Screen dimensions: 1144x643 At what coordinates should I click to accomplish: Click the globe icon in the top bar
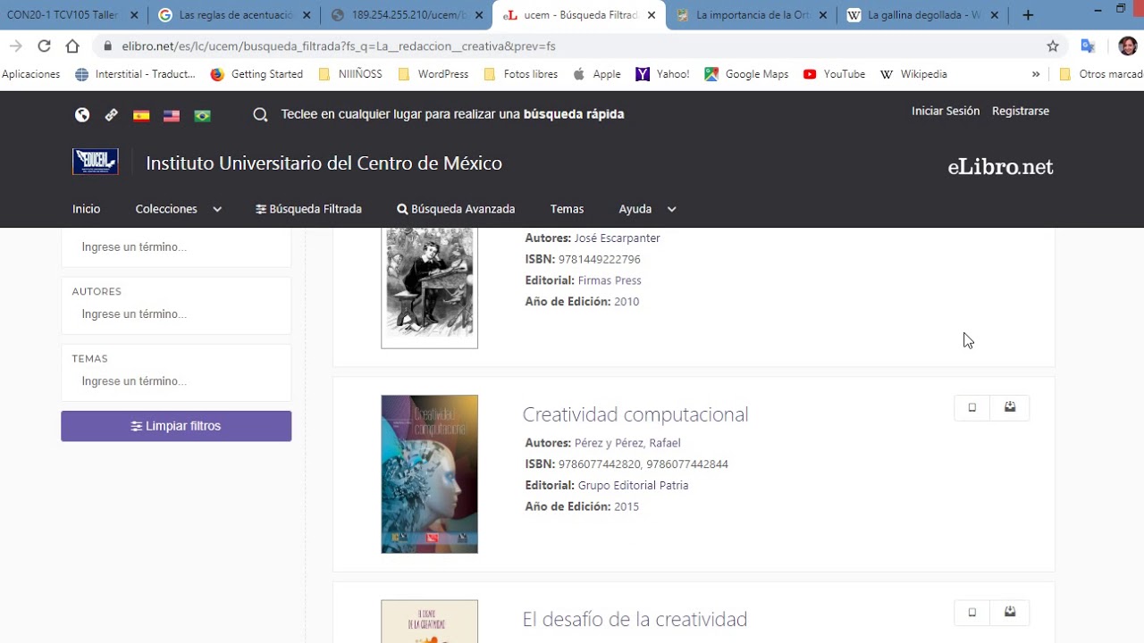(x=82, y=114)
